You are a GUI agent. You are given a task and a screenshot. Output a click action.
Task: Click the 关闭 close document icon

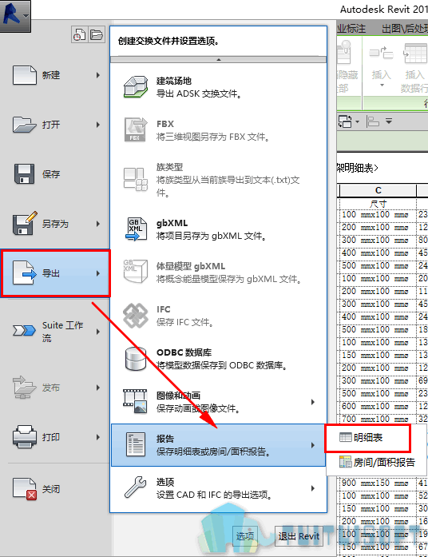tap(25, 489)
